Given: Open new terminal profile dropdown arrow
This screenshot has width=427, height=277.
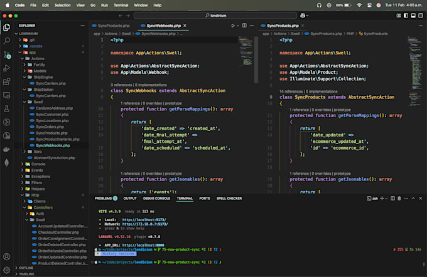Looking at the screenshot, I should [386, 199].
